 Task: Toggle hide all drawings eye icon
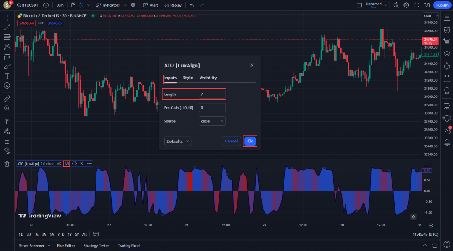7,150
